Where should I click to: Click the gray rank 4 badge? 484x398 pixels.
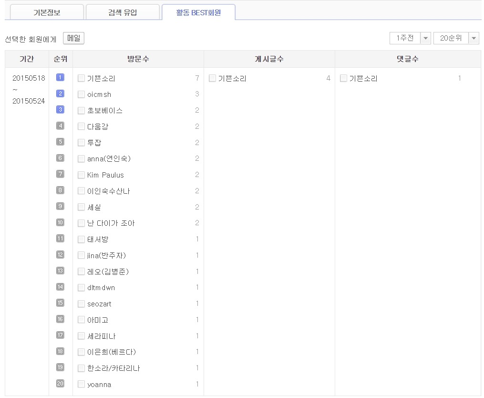click(60, 126)
